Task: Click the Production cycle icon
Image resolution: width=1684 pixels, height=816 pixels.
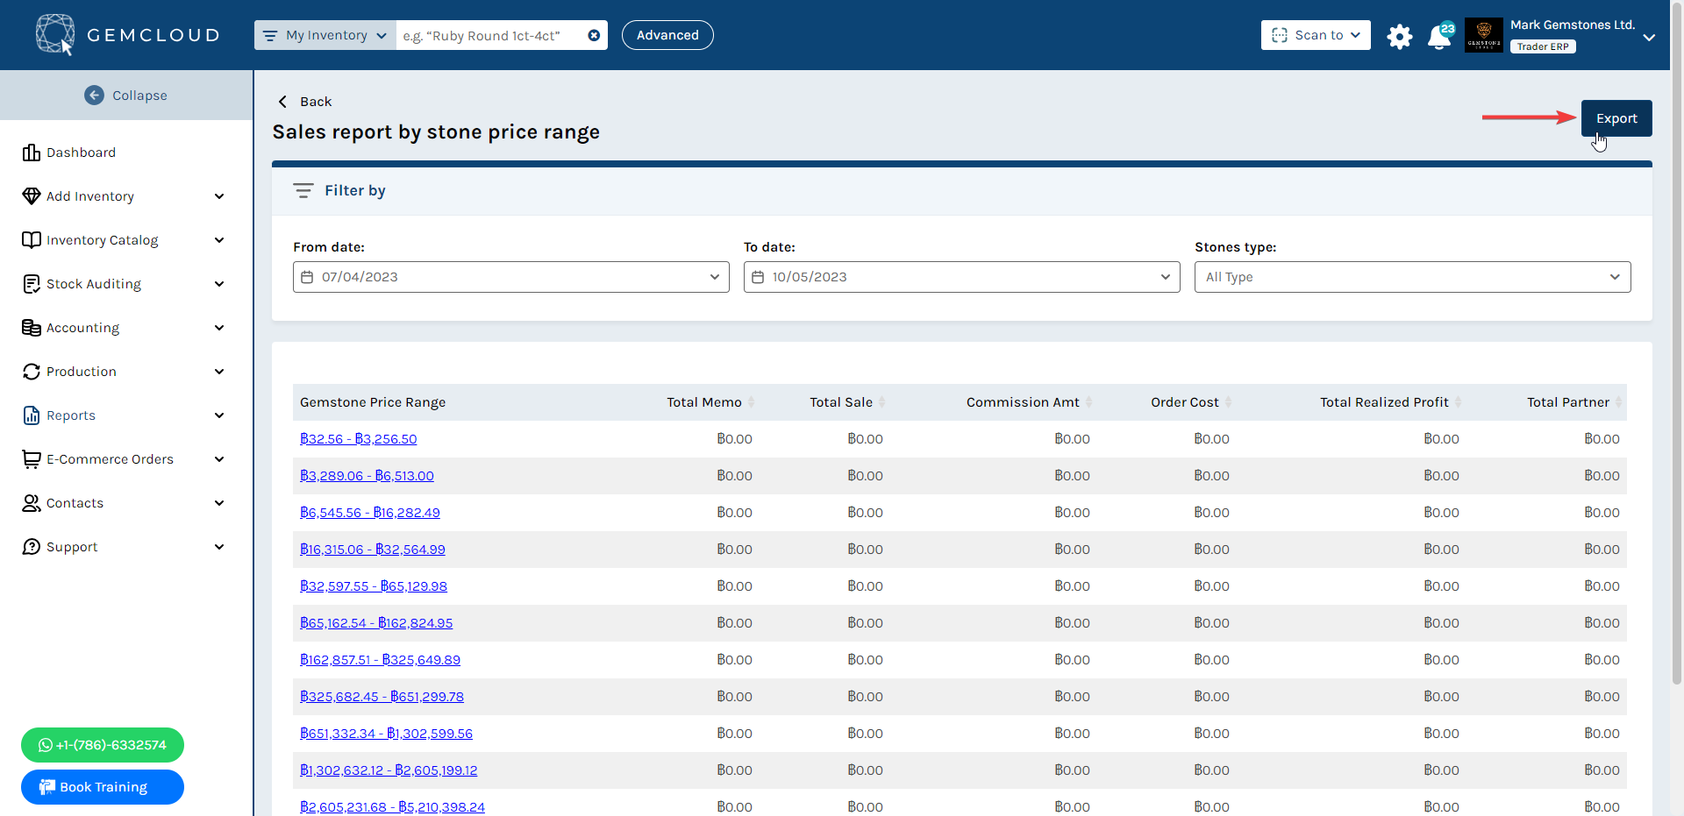Action: point(32,371)
